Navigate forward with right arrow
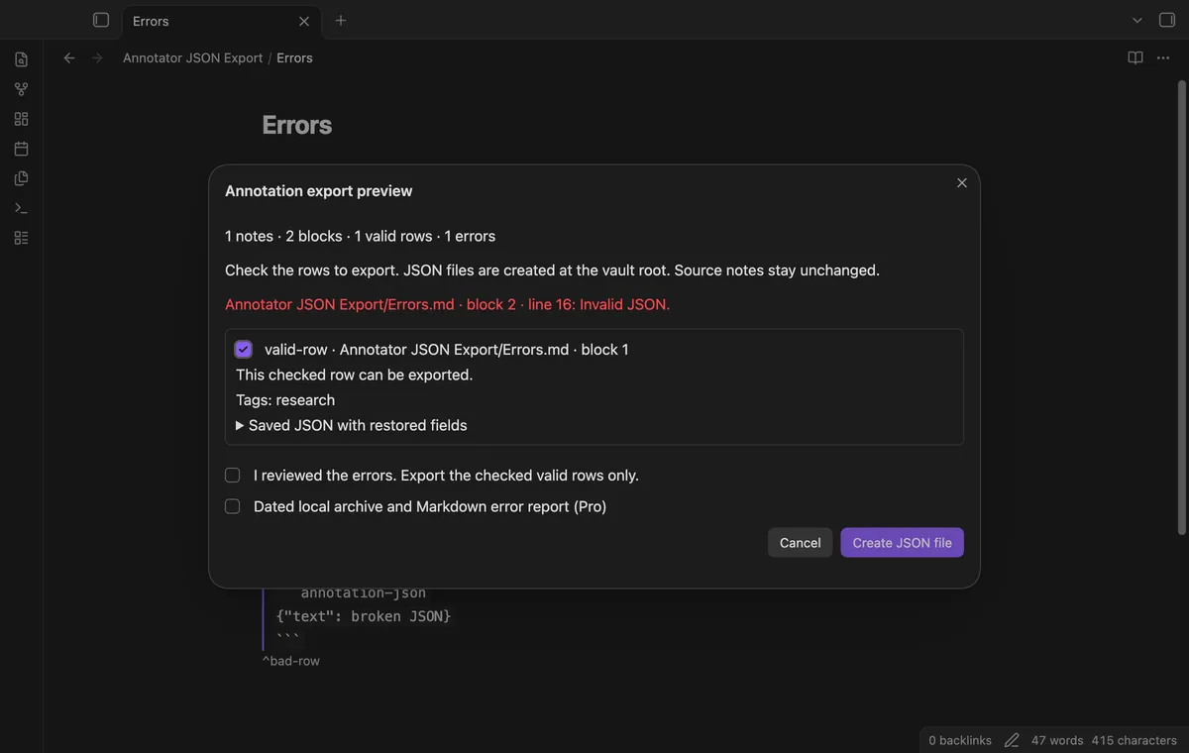Image resolution: width=1189 pixels, height=753 pixels. (97, 58)
